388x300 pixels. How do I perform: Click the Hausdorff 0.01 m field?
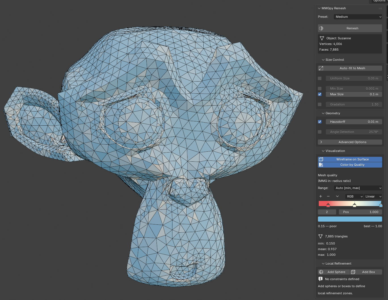coord(354,122)
